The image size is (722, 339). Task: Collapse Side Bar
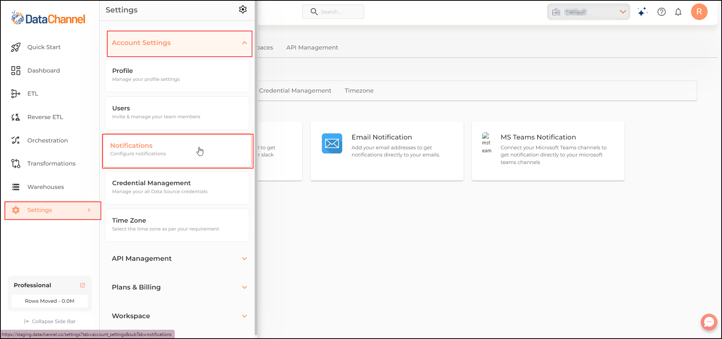(50, 322)
